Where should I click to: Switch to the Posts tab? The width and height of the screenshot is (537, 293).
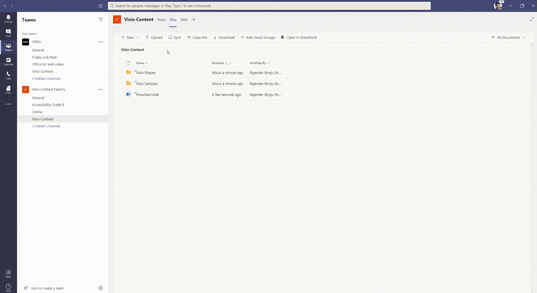click(x=161, y=20)
